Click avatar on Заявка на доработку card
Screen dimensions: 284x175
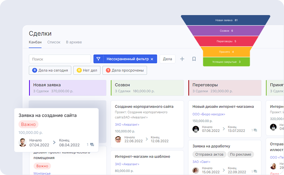point(196,170)
